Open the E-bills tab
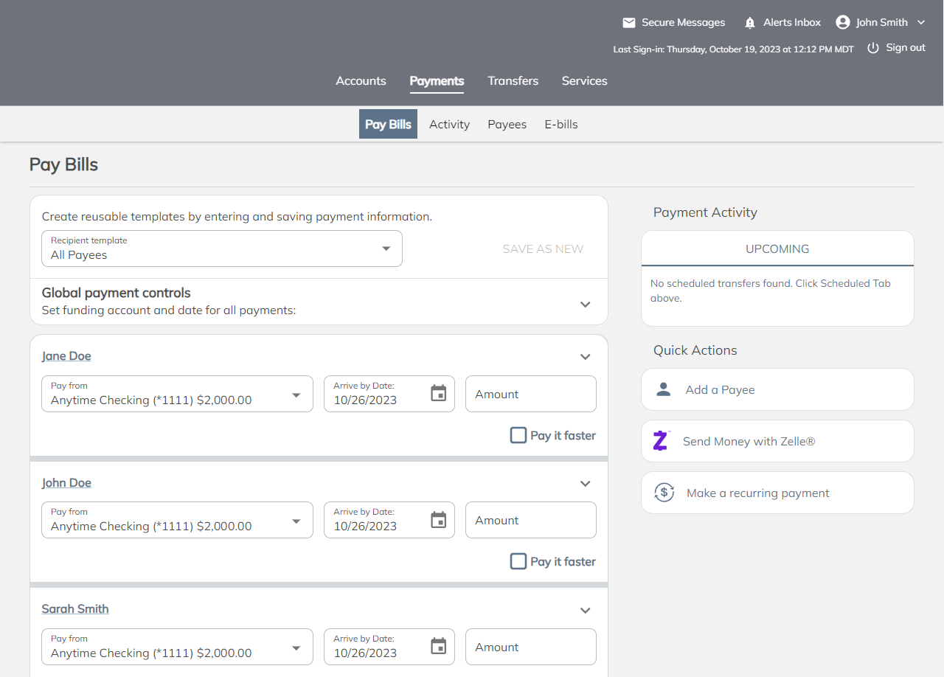The image size is (944, 677). click(x=560, y=125)
